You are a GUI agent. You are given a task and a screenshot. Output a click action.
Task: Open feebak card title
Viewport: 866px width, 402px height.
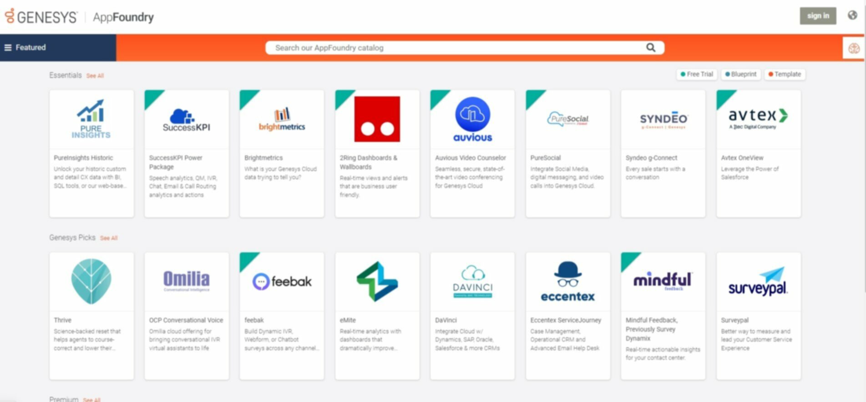point(254,320)
